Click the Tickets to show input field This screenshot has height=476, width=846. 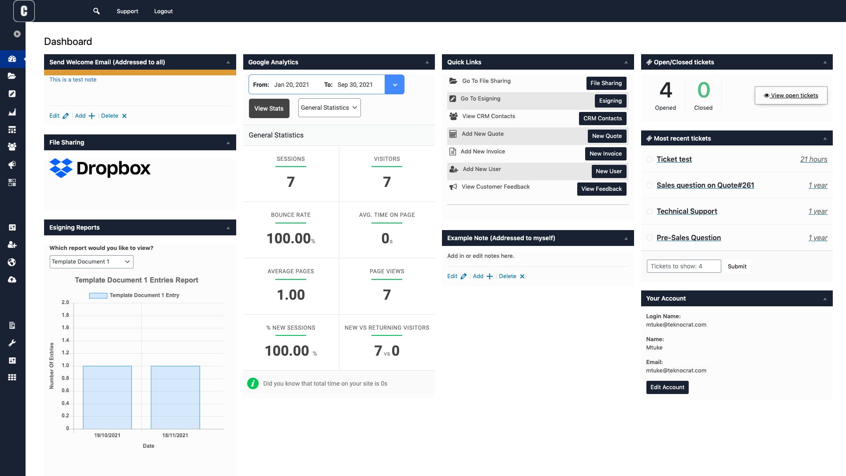tap(683, 266)
